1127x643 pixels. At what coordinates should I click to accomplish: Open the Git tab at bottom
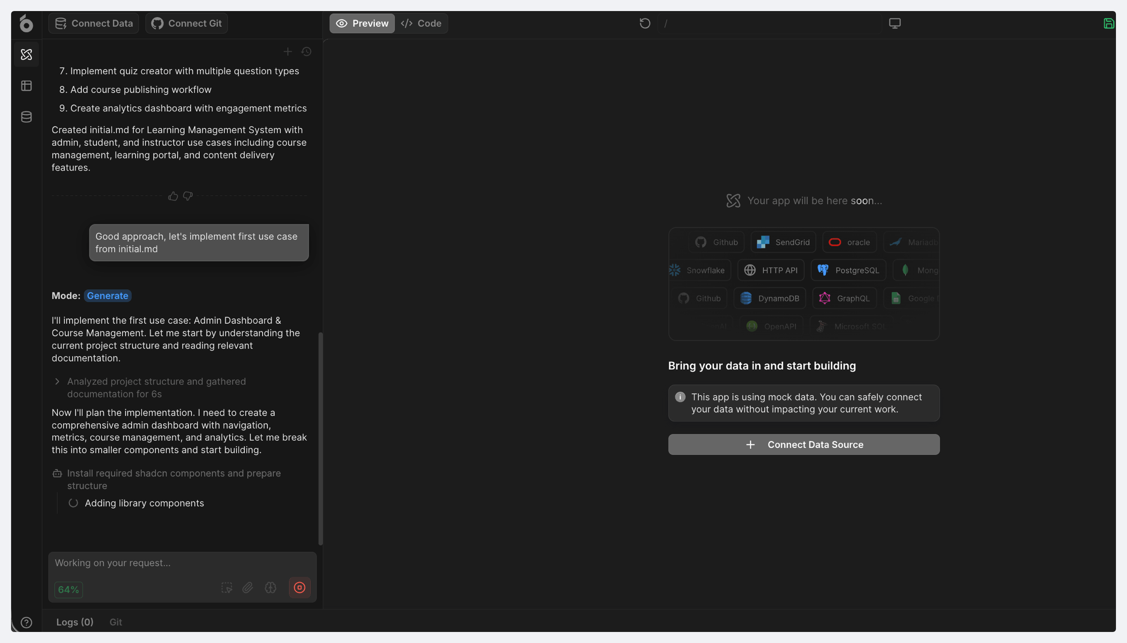point(116,622)
